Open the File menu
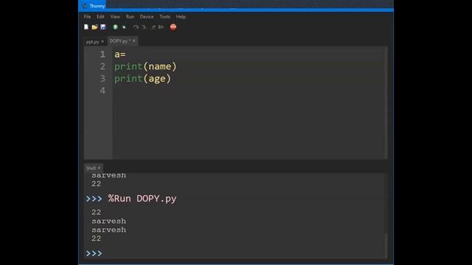 coord(87,17)
